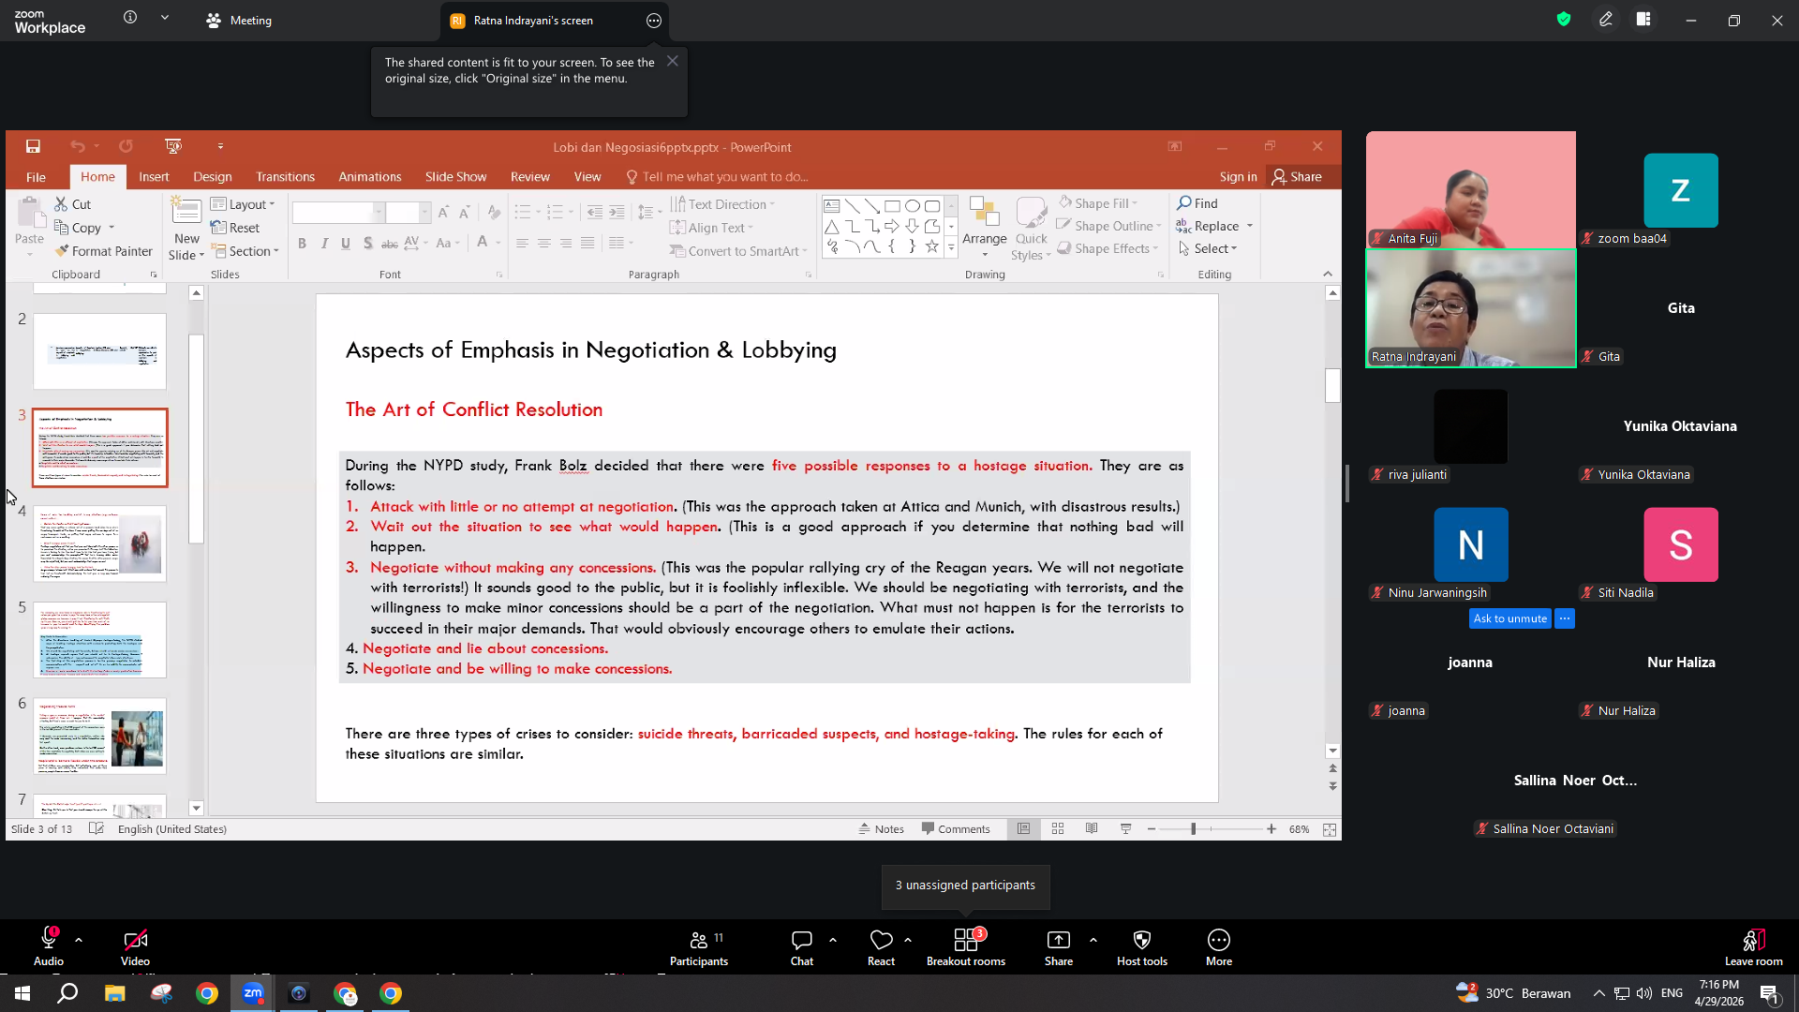Click the Zoom encryption shield icon
This screenshot has width=1799, height=1012.
[x=1564, y=19]
